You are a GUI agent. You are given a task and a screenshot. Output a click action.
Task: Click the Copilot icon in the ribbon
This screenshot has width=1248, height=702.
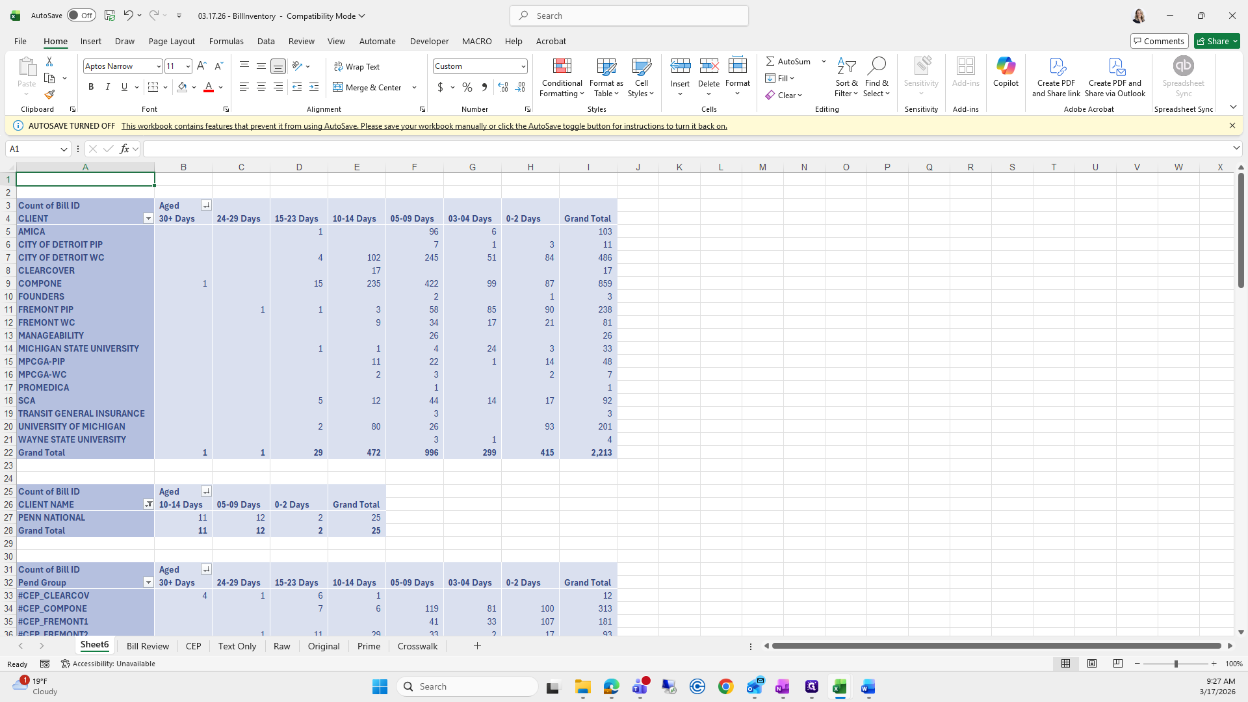[x=1005, y=66]
